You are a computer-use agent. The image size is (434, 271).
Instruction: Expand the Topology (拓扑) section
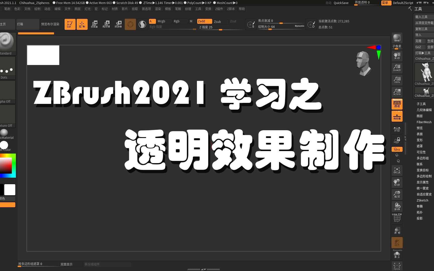420,212
